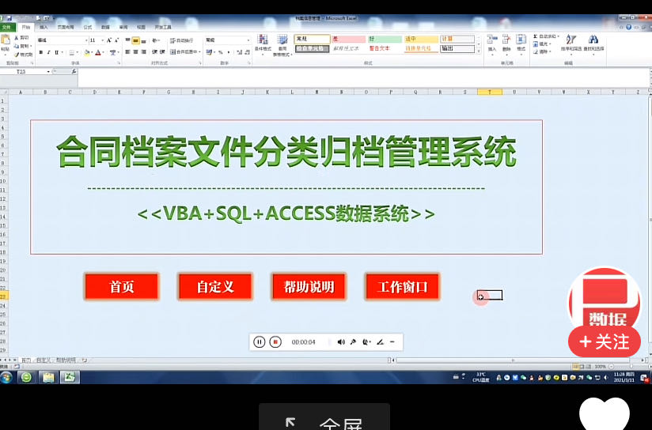Screen dimensions: 652x430
Task: Click the Percent Style icon
Action: (221, 52)
